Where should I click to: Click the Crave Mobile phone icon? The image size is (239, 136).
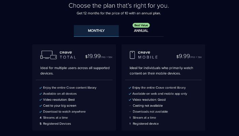pos(132,55)
